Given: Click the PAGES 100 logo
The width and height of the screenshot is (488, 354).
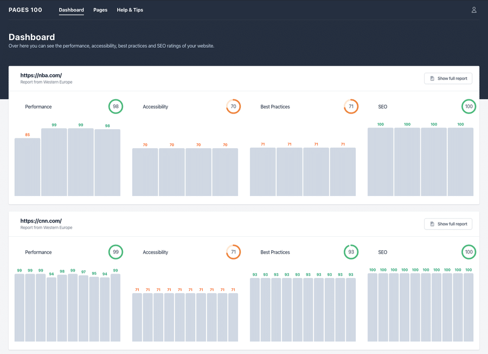Looking at the screenshot, I should 25,10.
